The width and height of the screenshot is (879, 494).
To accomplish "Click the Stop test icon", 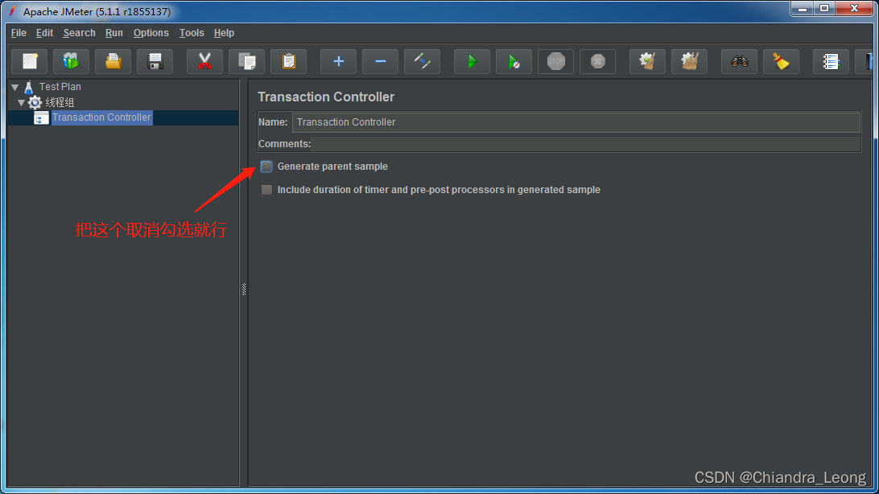I will [x=555, y=61].
